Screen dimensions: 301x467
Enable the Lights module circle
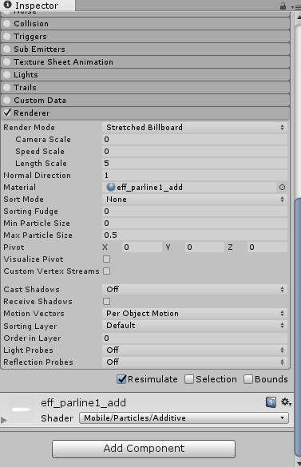pyautogui.click(x=7, y=75)
